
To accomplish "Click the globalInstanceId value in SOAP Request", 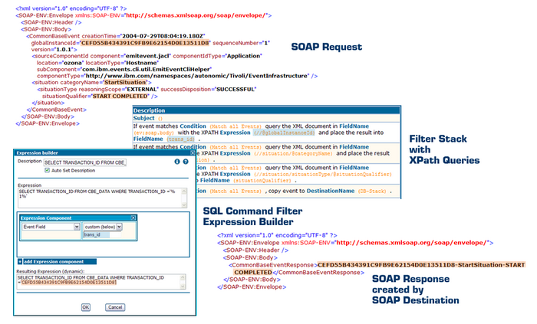I will click(x=145, y=43).
